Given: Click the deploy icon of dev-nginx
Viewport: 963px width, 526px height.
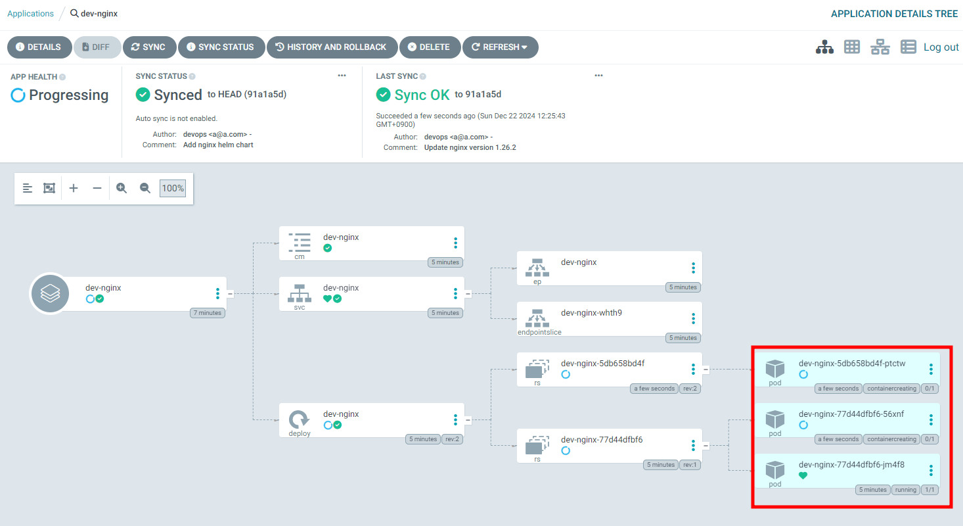Looking at the screenshot, I should click(x=300, y=419).
